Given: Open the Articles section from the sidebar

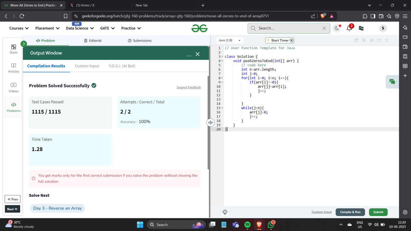Looking at the screenshot, I should pyautogui.click(x=13, y=67).
